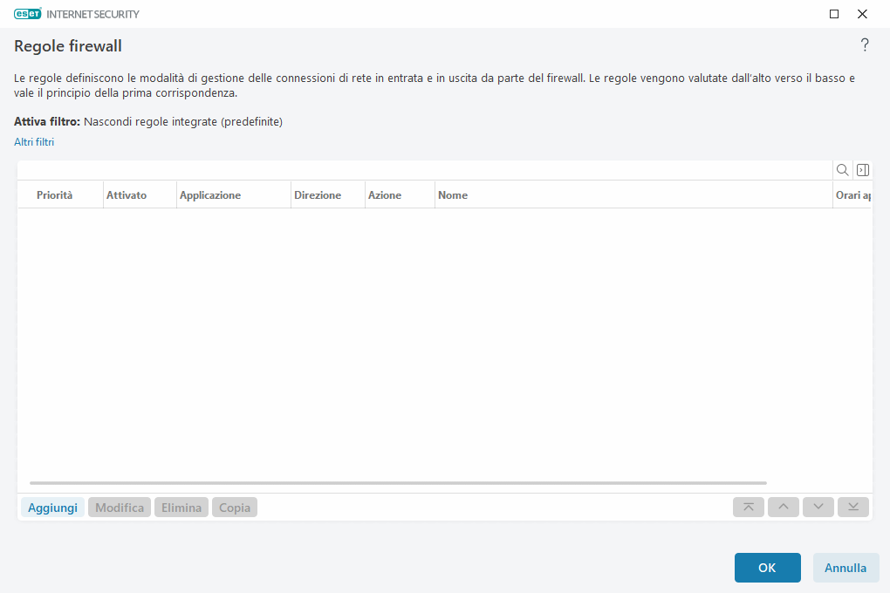Image resolution: width=890 pixels, height=593 pixels.
Task: Click the Modifica button
Action: 119,507
